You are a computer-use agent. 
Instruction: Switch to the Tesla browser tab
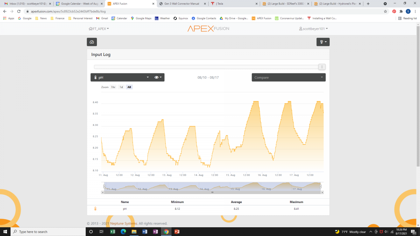point(234,4)
